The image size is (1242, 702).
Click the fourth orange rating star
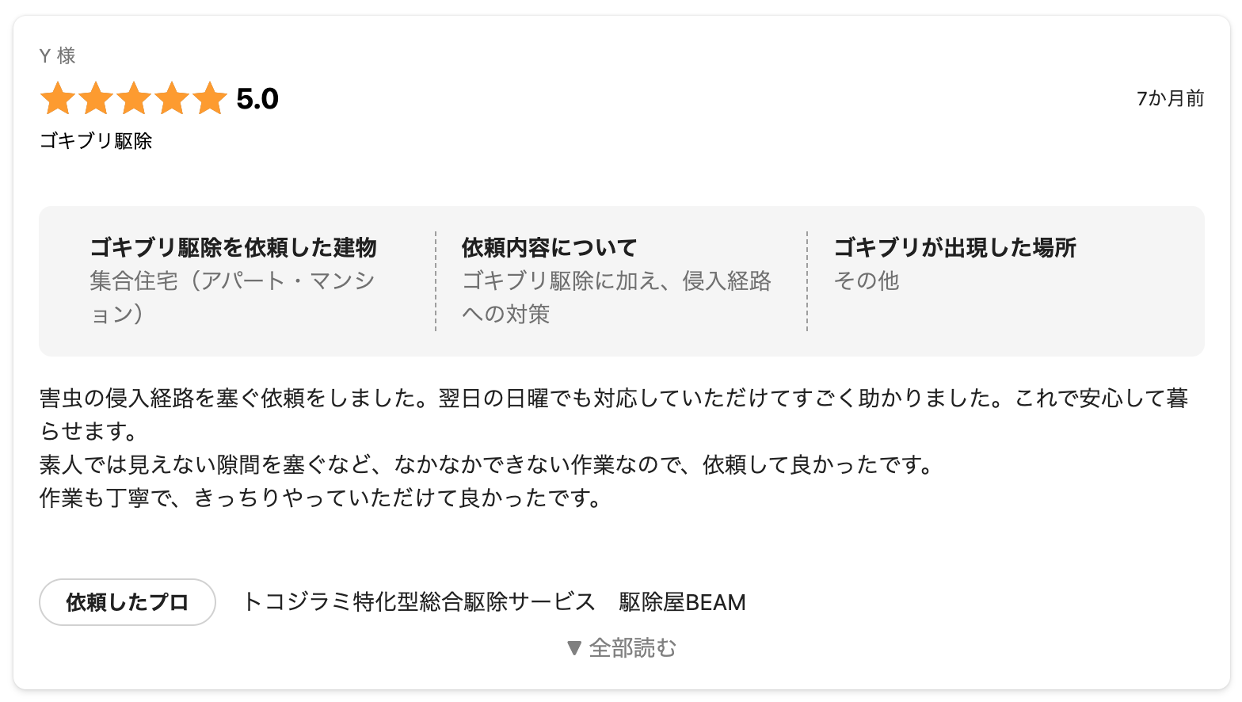(172, 99)
